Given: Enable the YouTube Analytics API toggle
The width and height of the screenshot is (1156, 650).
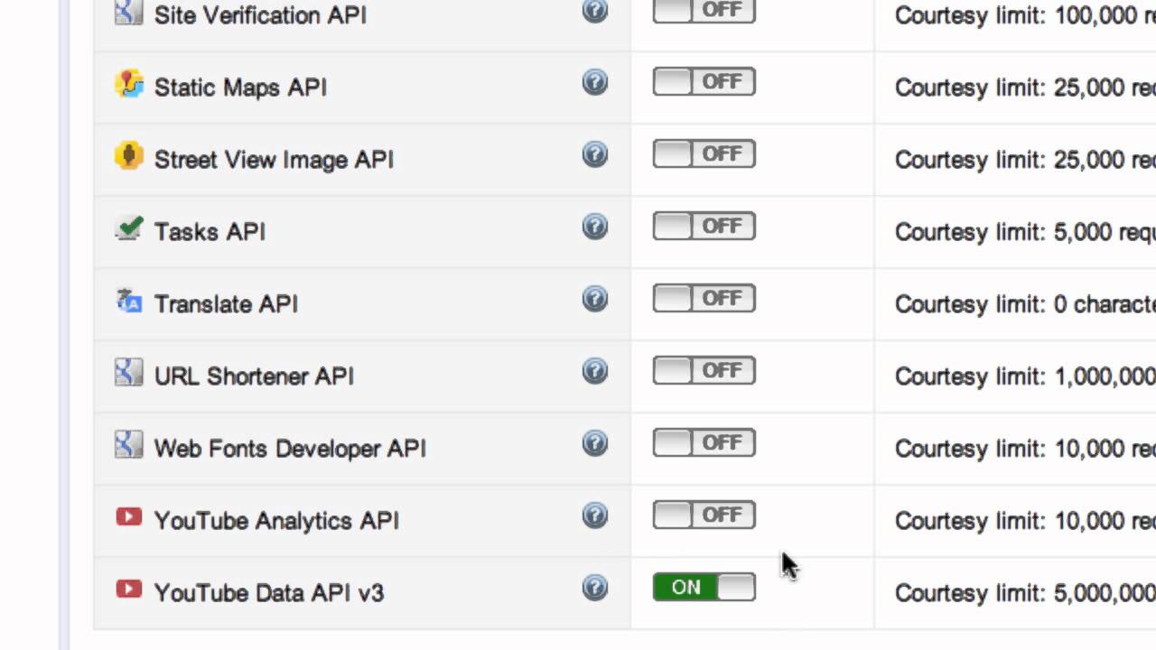Looking at the screenshot, I should pyautogui.click(x=704, y=515).
